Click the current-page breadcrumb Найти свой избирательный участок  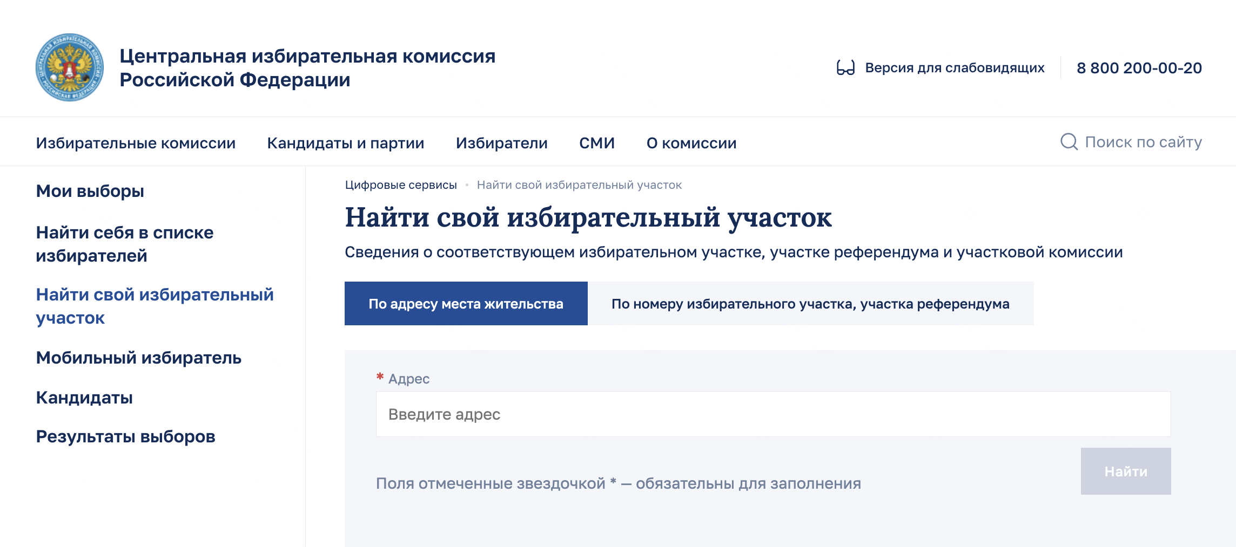coord(579,185)
